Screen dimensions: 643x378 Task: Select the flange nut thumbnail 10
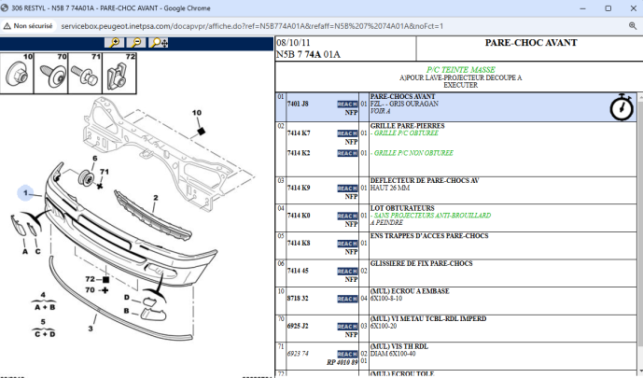tap(17, 73)
